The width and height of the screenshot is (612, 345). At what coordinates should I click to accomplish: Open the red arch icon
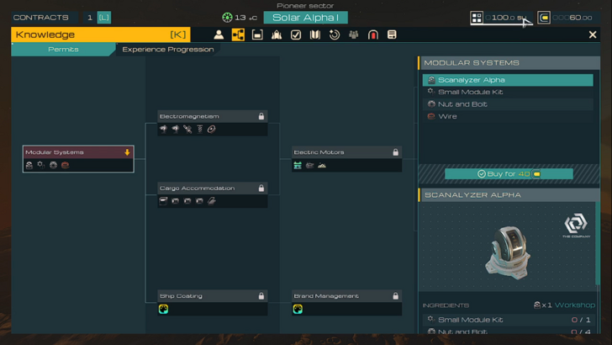[373, 34]
